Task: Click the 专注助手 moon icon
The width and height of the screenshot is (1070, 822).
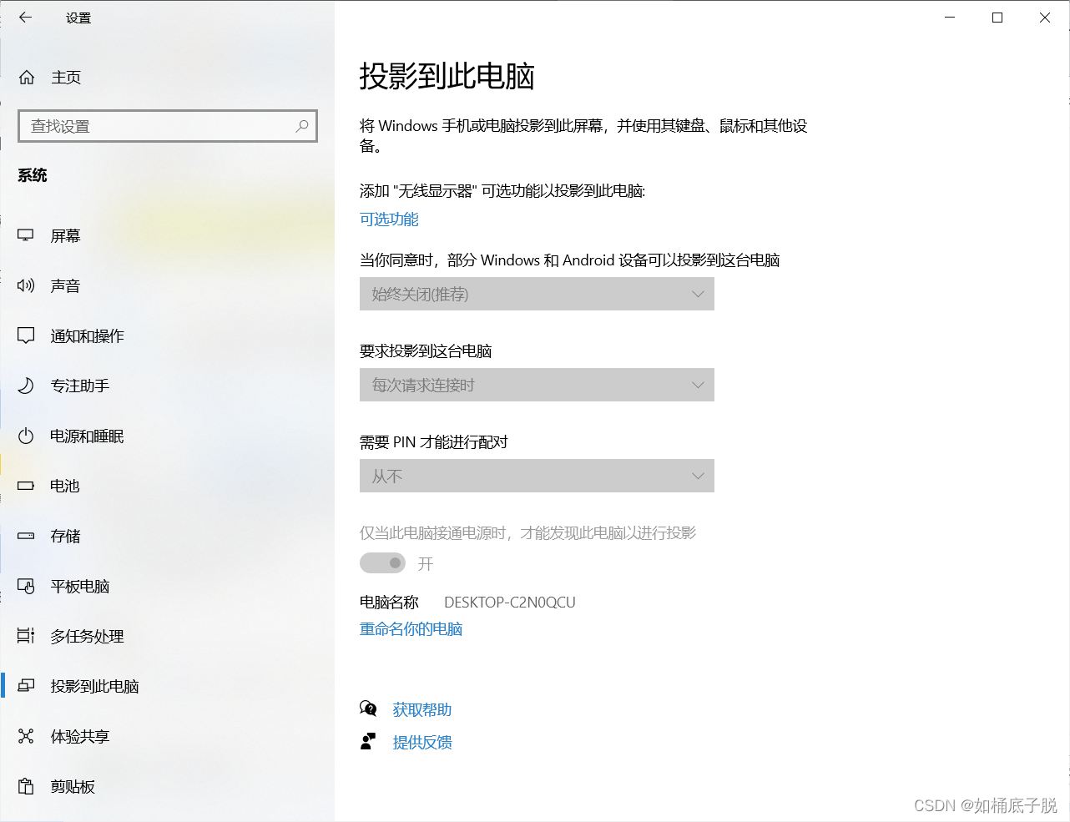Action: point(26,386)
